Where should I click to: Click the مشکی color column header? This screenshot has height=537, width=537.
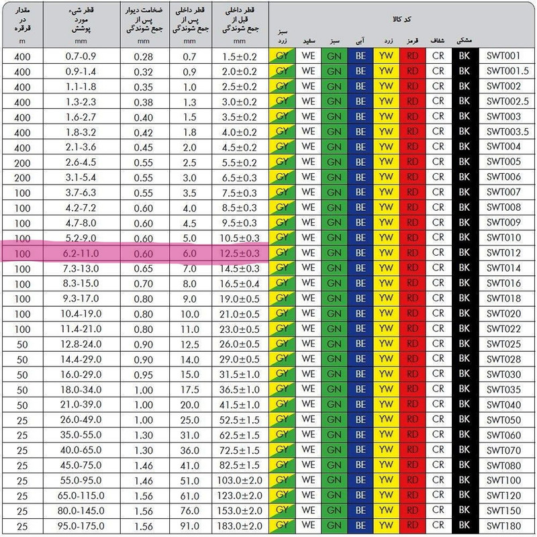point(464,40)
